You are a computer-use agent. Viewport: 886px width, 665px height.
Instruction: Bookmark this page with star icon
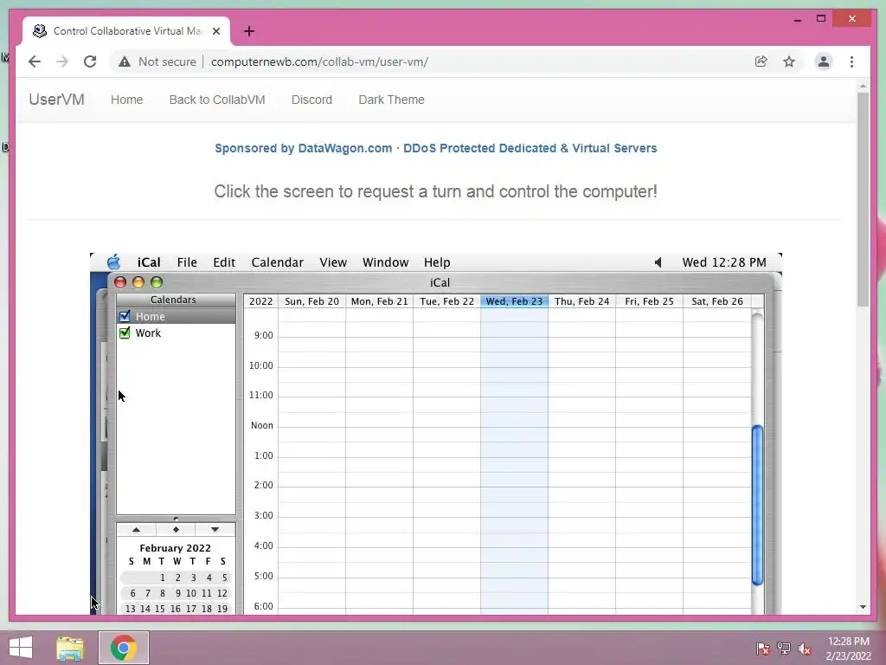789,61
